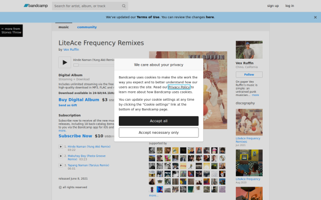Open LiteAce Frequency Remixes discography title link

pos(248,140)
